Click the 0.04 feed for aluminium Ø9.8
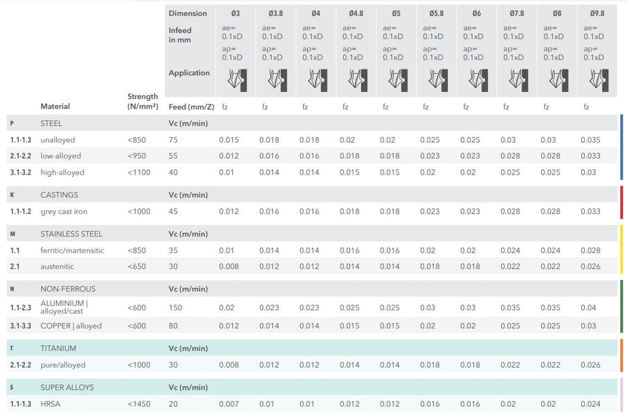This screenshot has height=417, width=627. click(588, 307)
